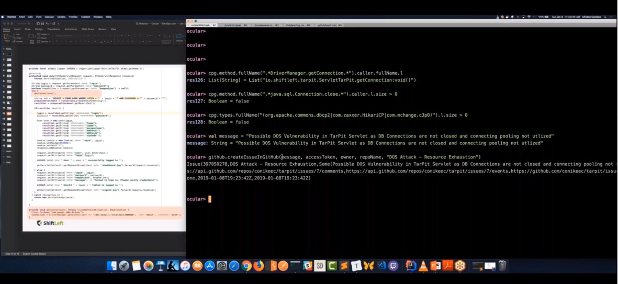Expand the Section dropdown in the ribbon

click(x=43, y=41)
